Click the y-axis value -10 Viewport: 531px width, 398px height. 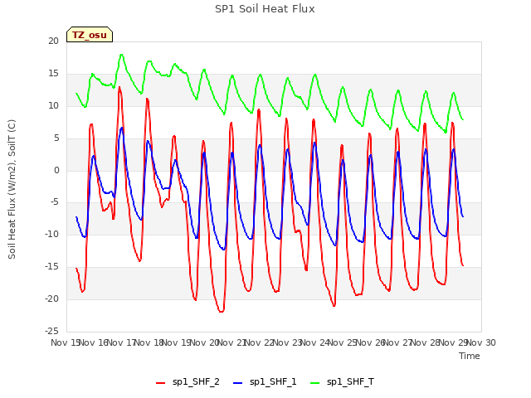click(51, 234)
